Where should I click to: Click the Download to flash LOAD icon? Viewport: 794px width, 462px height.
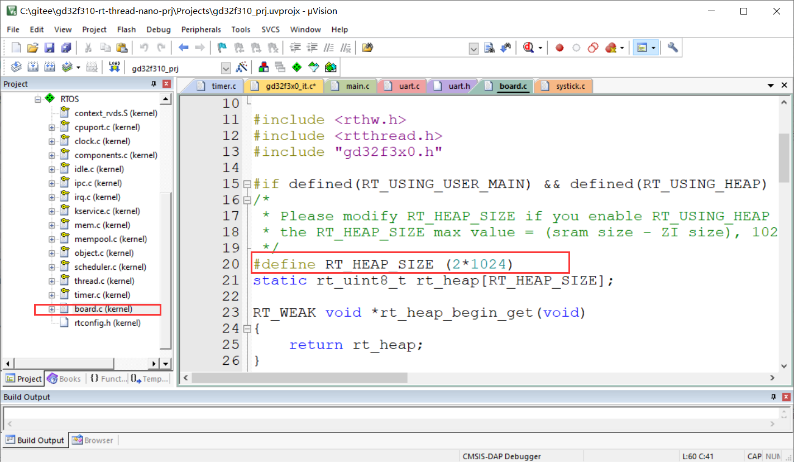[114, 68]
